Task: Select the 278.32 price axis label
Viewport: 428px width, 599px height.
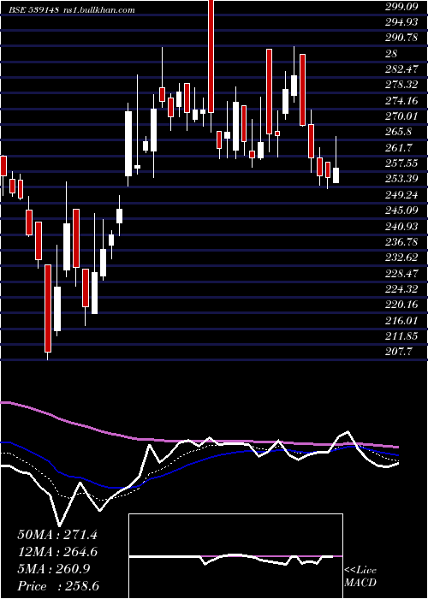Action: pyautogui.click(x=401, y=85)
